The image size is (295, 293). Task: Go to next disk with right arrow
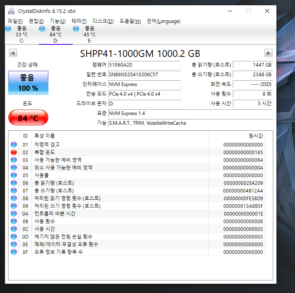click(x=268, y=53)
